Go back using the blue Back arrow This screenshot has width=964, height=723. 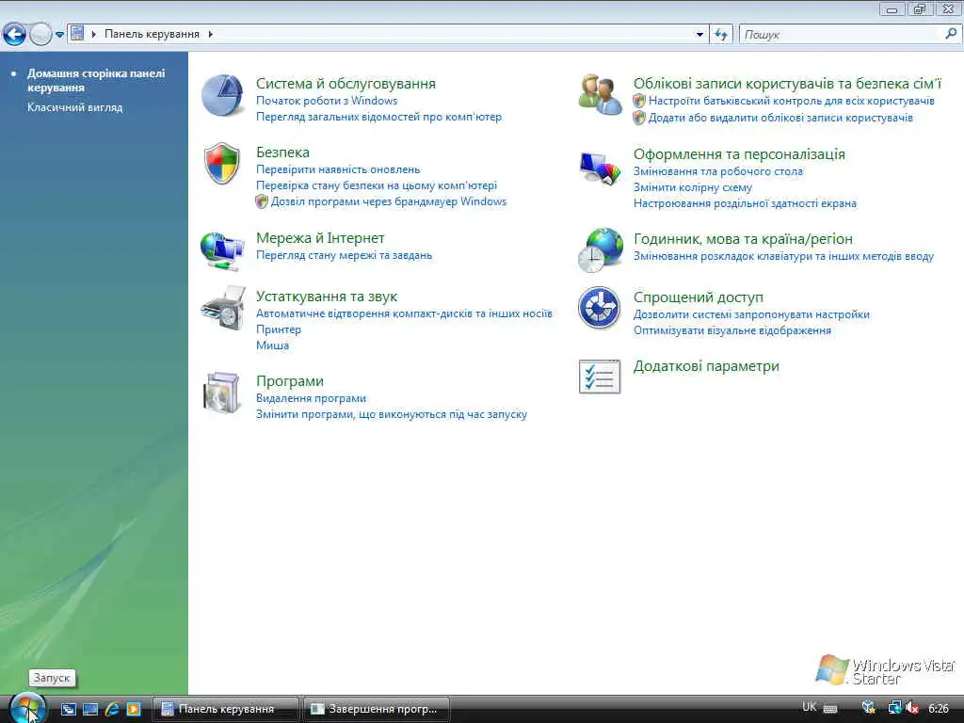(15, 35)
